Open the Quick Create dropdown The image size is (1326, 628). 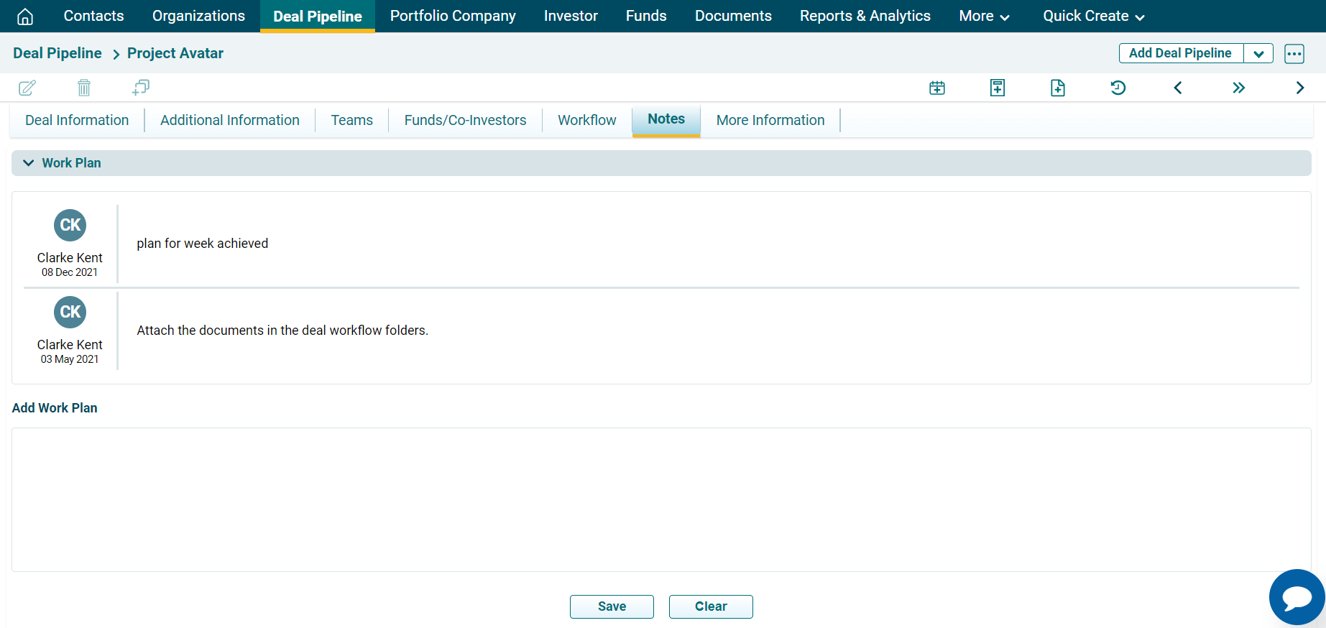click(1093, 17)
